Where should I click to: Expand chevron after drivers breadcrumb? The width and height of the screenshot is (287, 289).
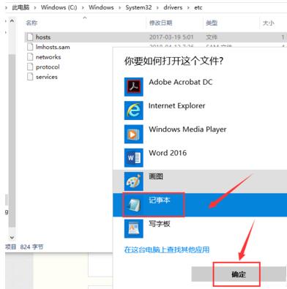click(x=188, y=8)
